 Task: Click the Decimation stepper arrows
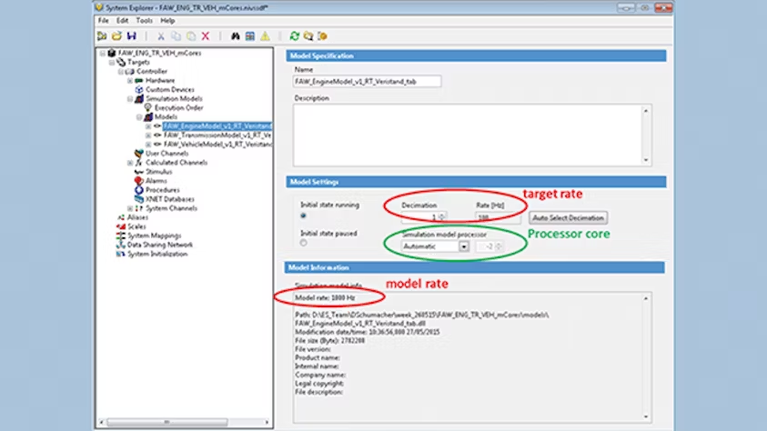[x=441, y=218]
